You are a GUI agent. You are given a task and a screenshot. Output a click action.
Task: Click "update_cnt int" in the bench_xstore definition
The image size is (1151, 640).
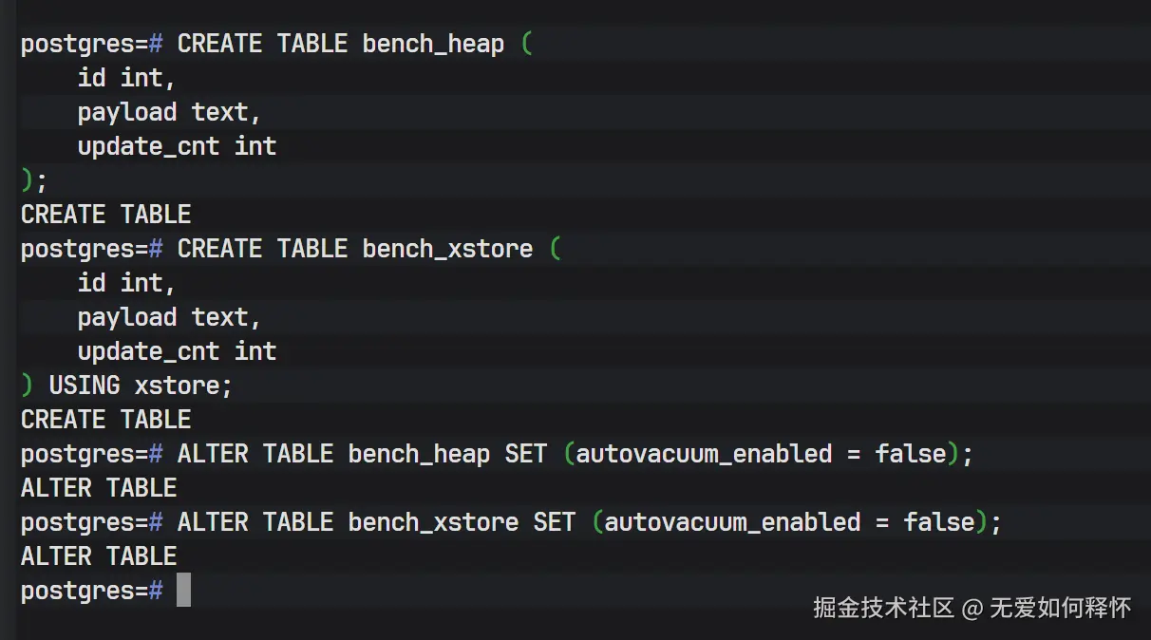177,351
